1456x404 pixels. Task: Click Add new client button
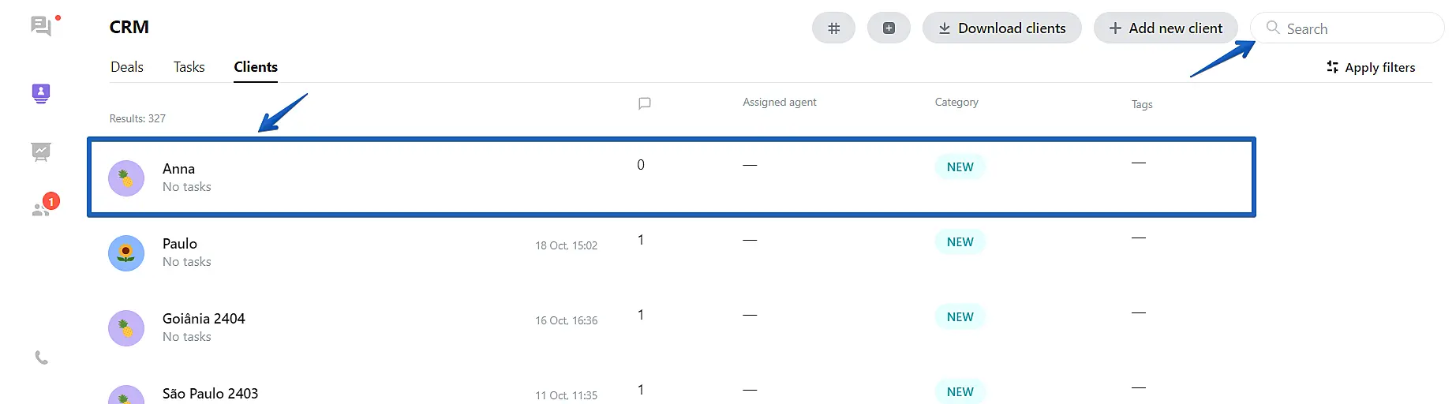(1165, 28)
